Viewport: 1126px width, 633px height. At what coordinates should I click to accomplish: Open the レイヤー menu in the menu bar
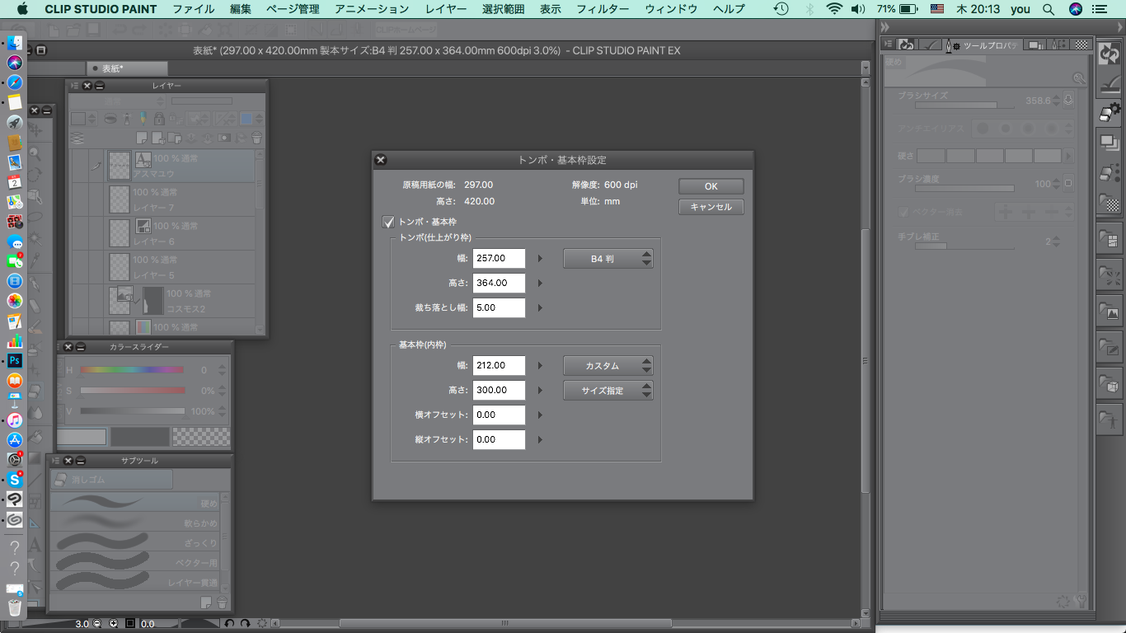coord(445,9)
